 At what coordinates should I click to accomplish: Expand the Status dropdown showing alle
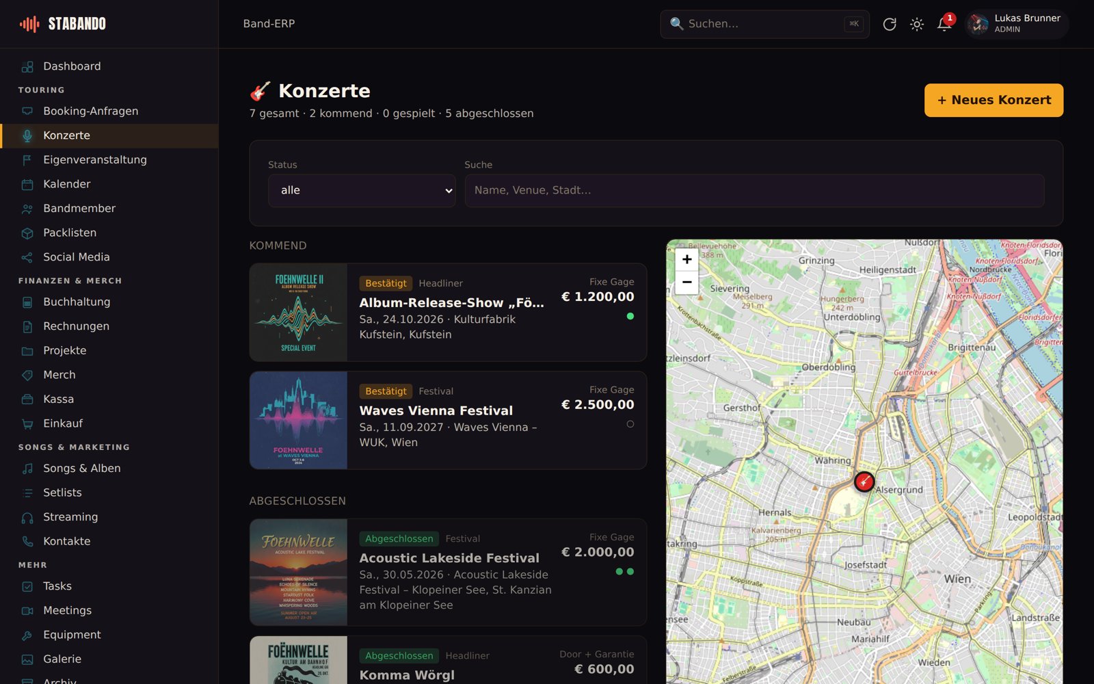click(x=362, y=190)
